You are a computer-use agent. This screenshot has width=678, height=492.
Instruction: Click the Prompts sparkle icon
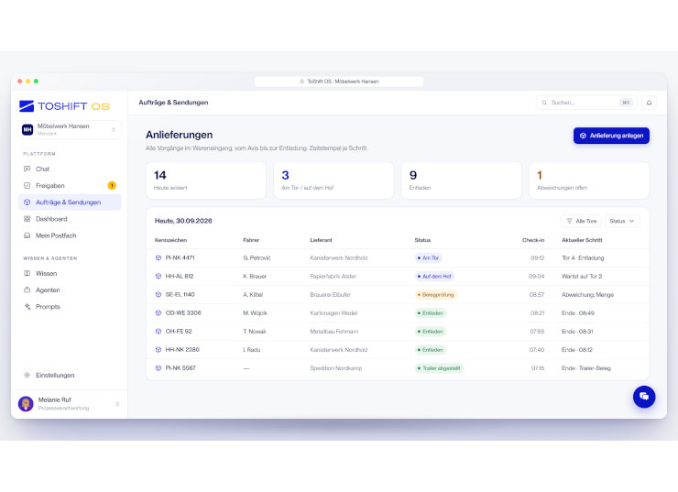pyautogui.click(x=27, y=307)
